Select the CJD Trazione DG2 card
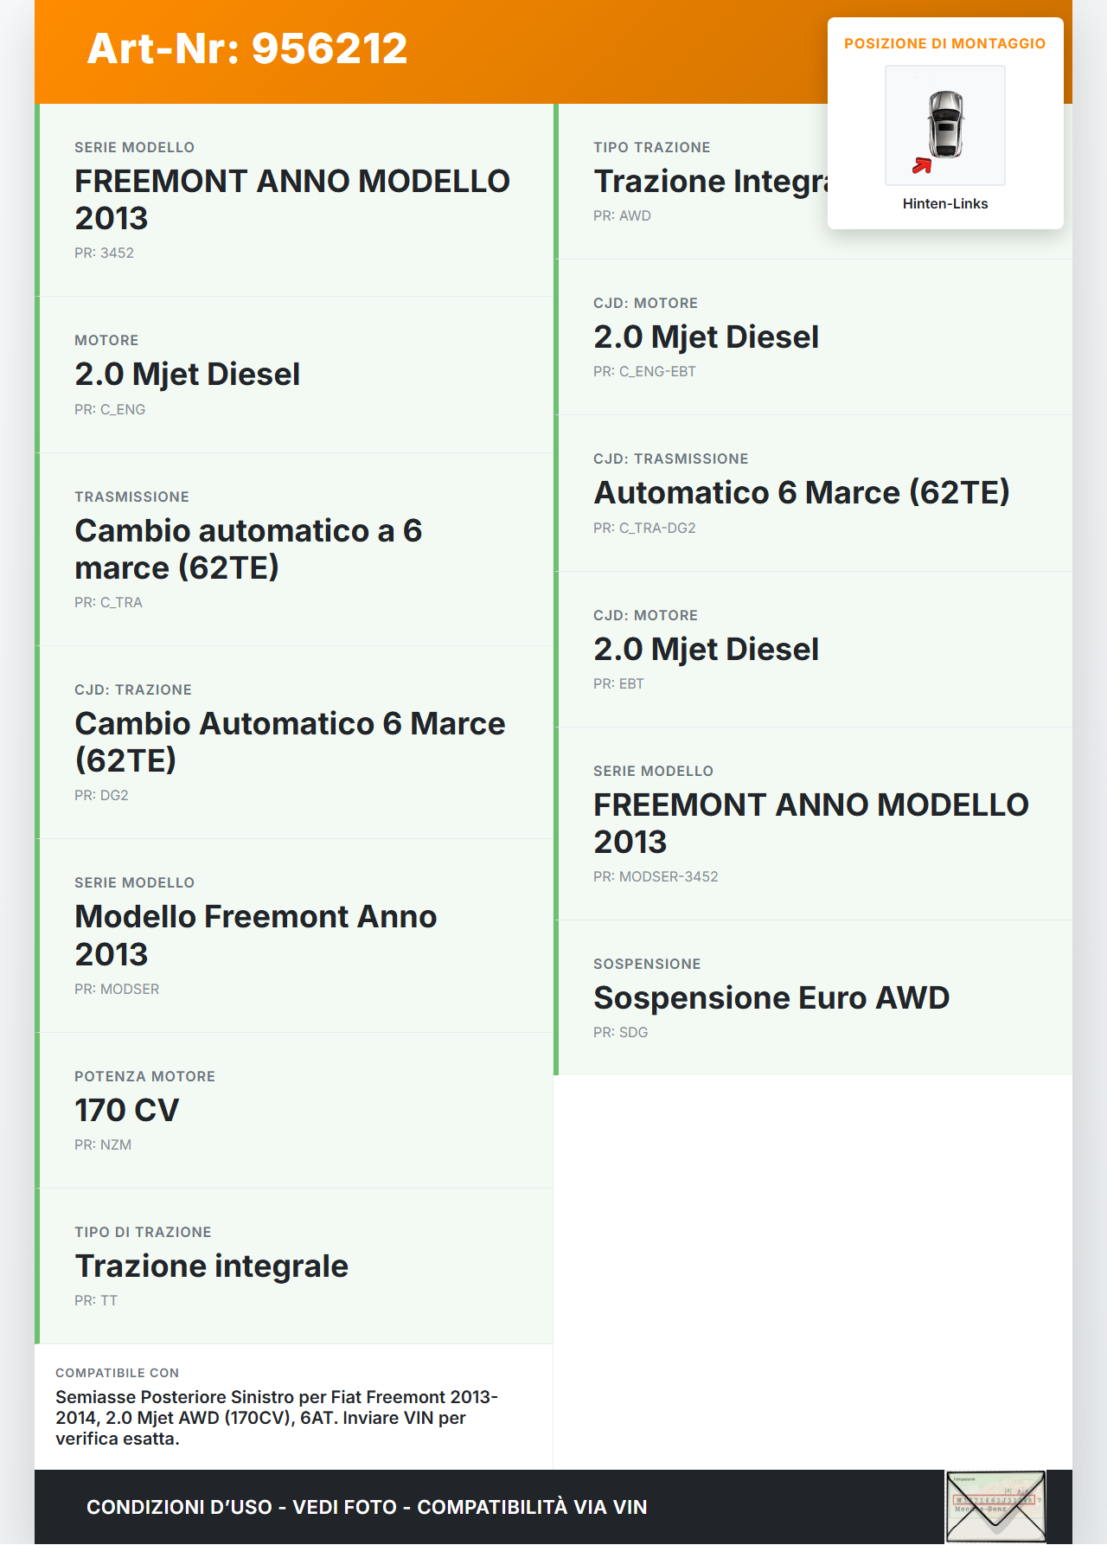This screenshot has width=1107, height=1545. (x=294, y=742)
